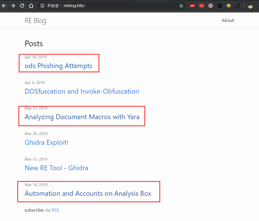Reload the current page

tap(22, 6)
